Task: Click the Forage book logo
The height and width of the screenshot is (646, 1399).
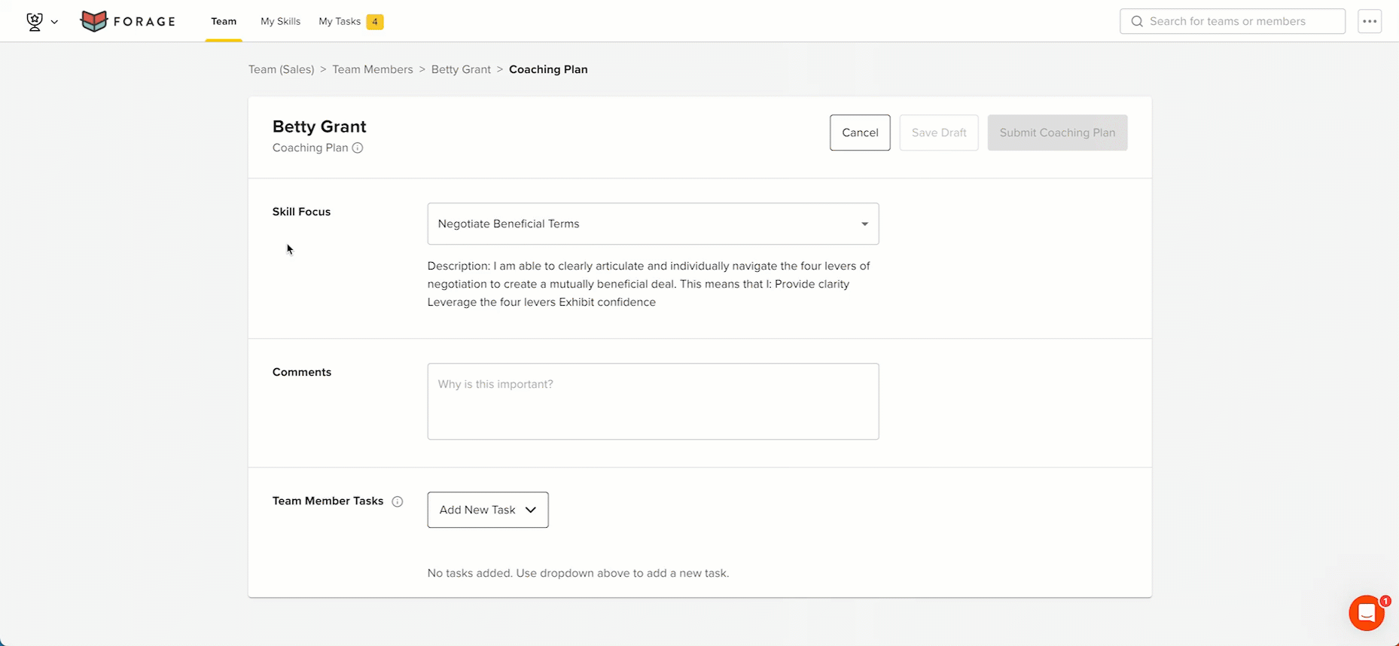Action: [94, 21]
